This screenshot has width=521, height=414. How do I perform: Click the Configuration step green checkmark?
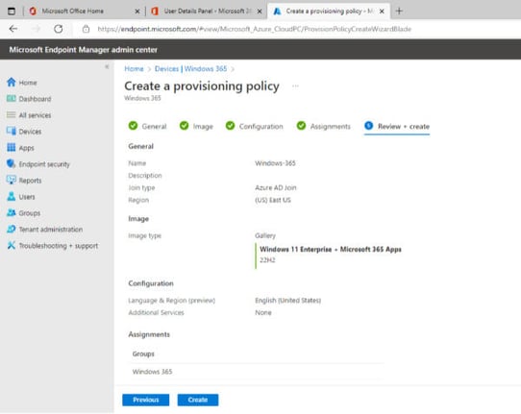[230, 126]
